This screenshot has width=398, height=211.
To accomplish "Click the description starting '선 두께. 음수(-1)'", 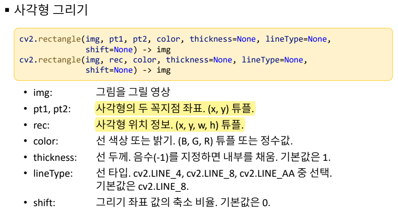I will tap(213, 157).
